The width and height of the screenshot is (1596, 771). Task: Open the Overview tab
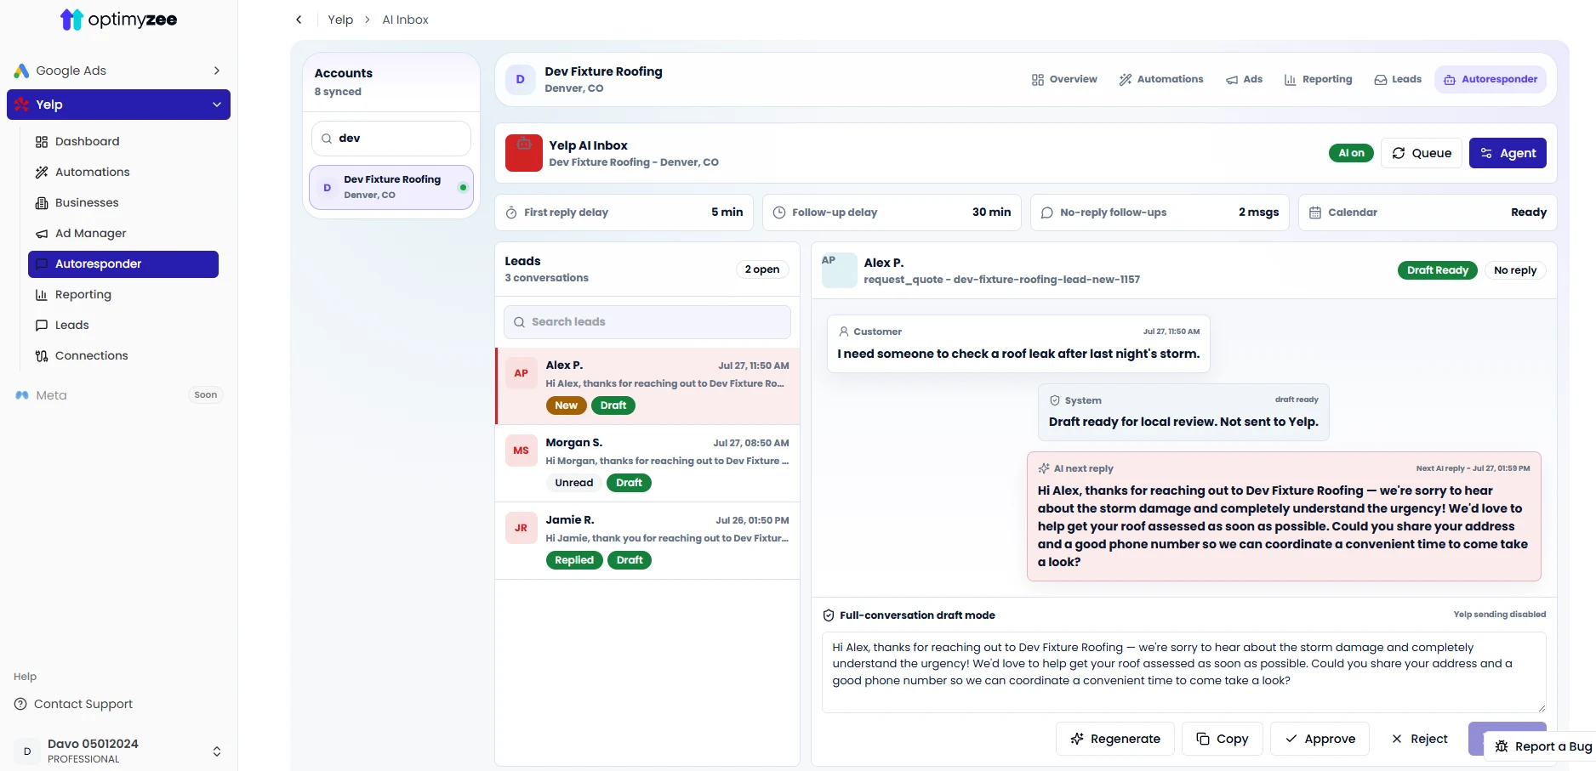(x=1064, y=80)
